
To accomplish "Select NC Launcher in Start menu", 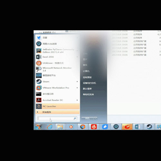I will tap(58, 106).
